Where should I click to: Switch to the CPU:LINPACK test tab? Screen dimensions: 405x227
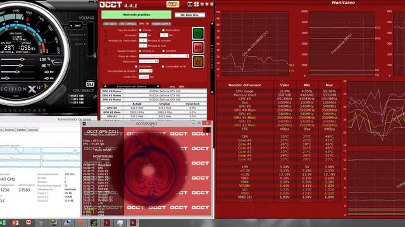pos(128,24)
